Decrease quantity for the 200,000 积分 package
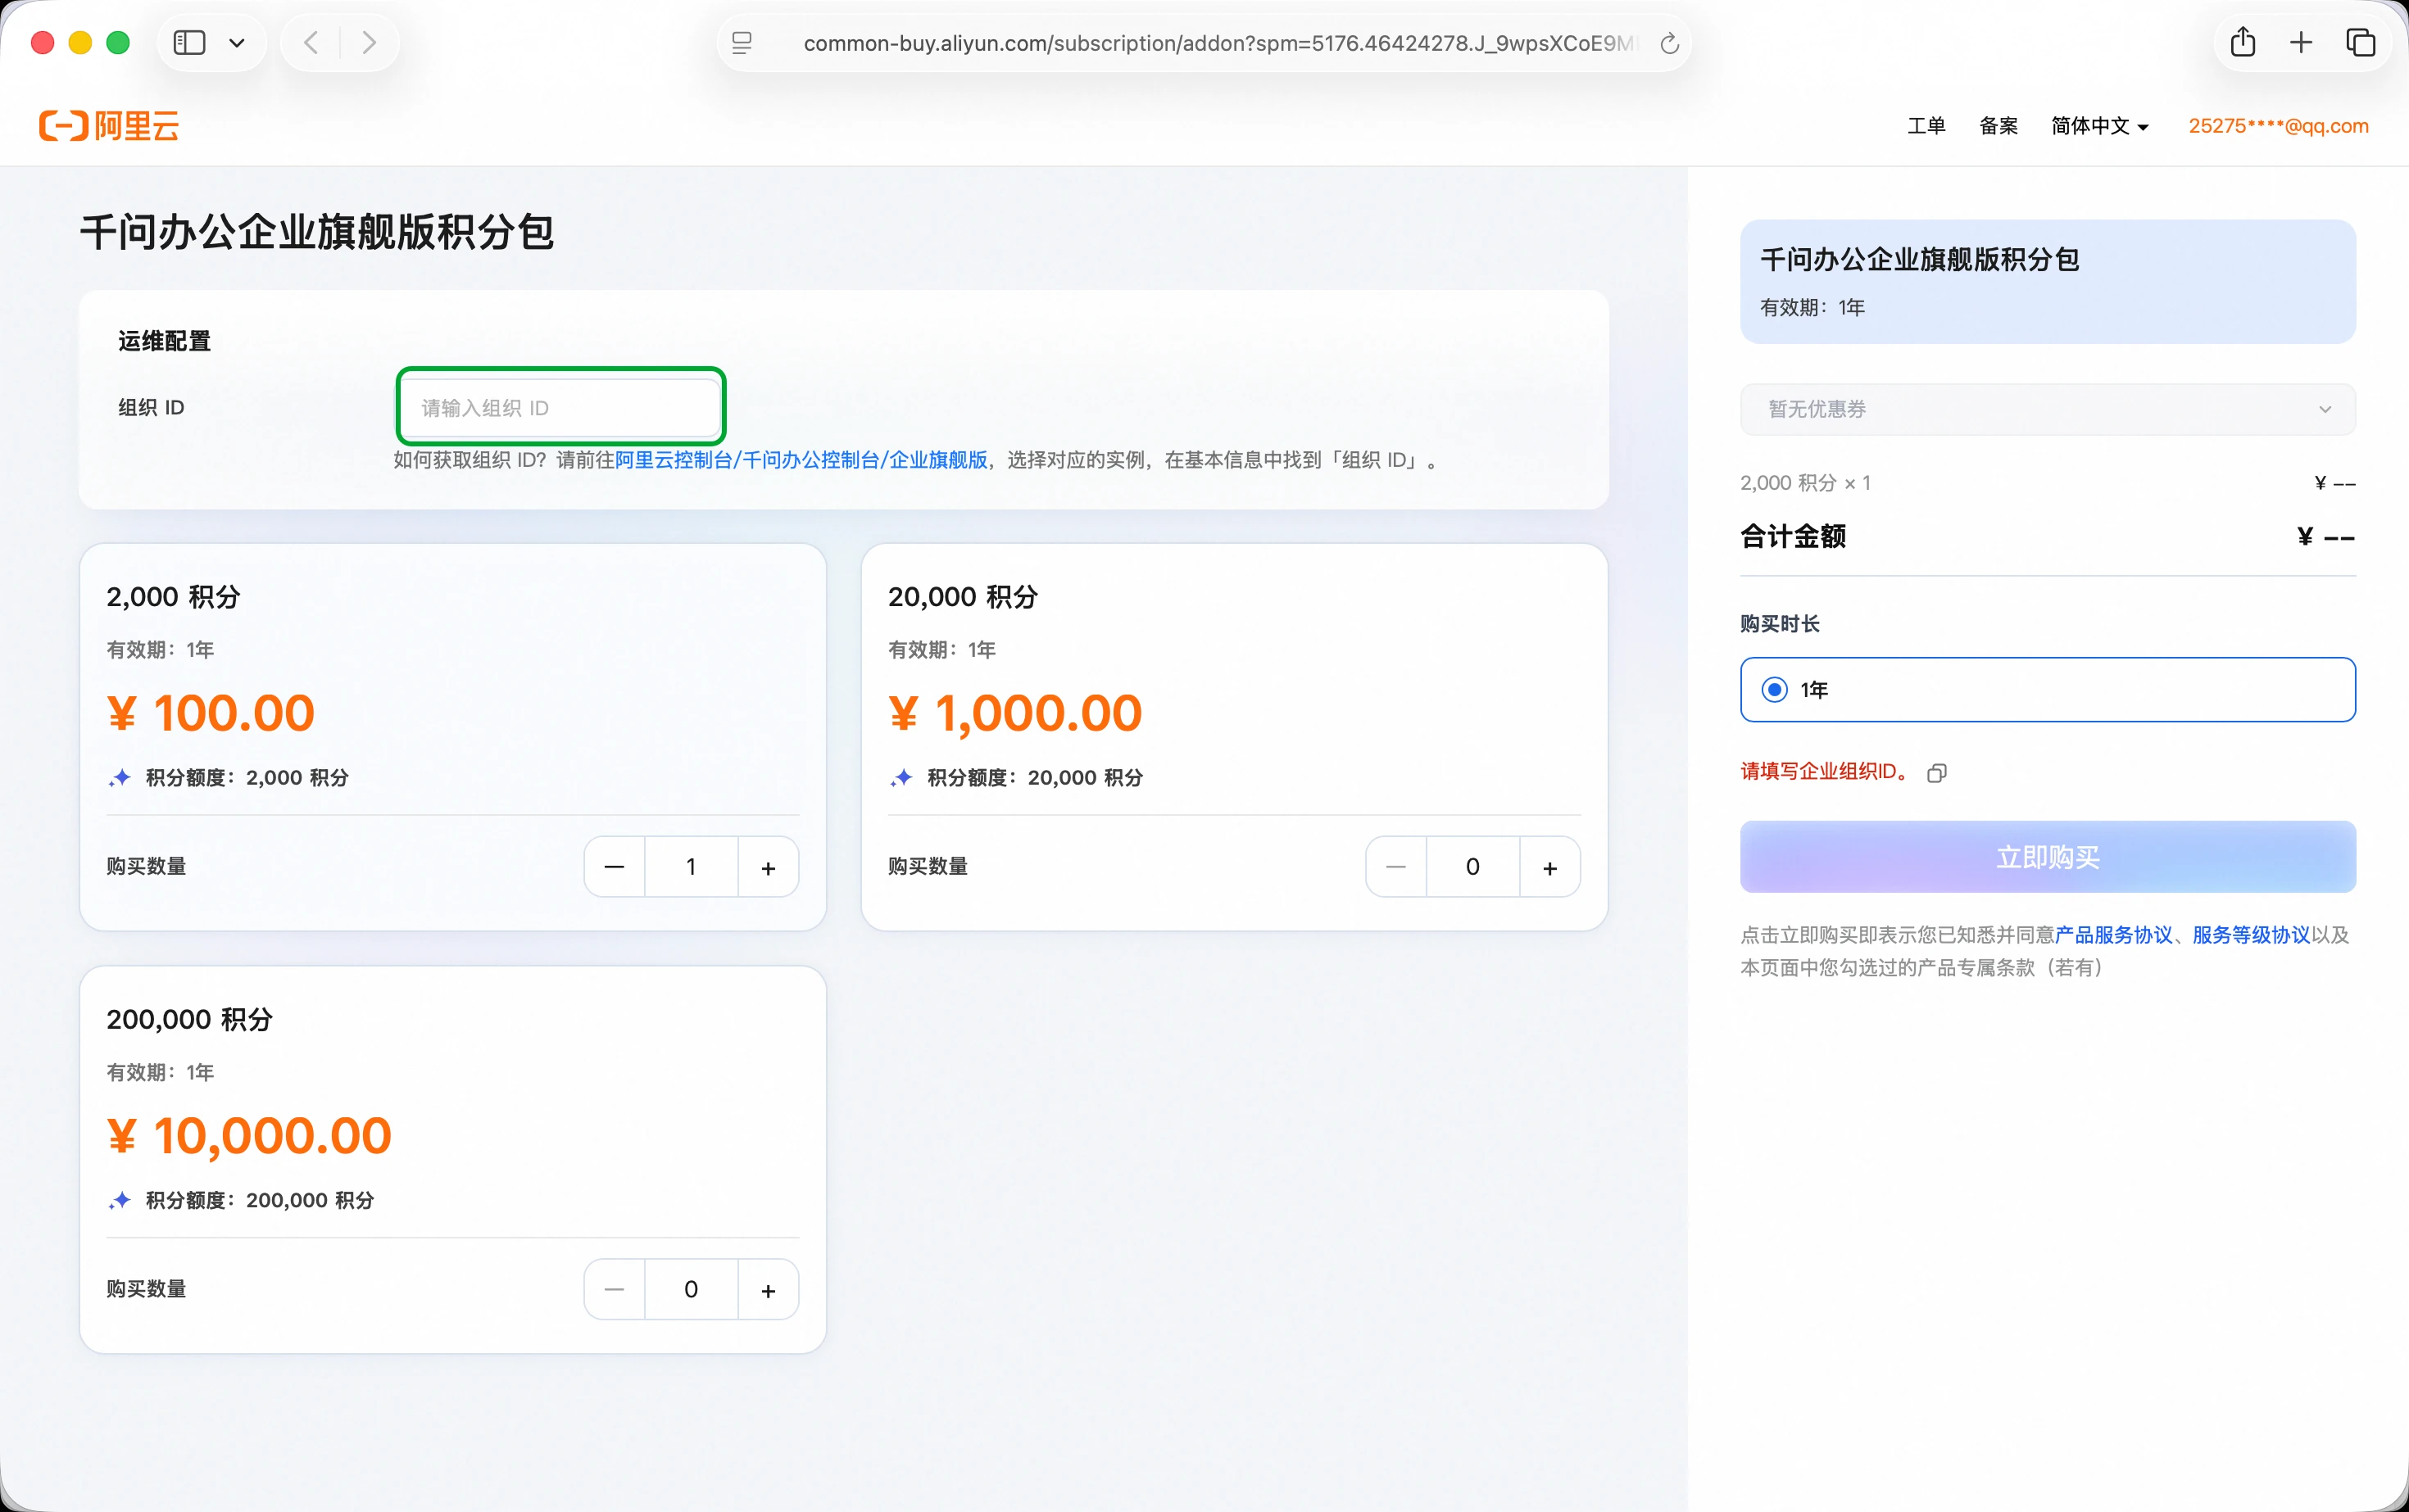The height and width of the screenshot is (1512, 2409). (615, 1290)
